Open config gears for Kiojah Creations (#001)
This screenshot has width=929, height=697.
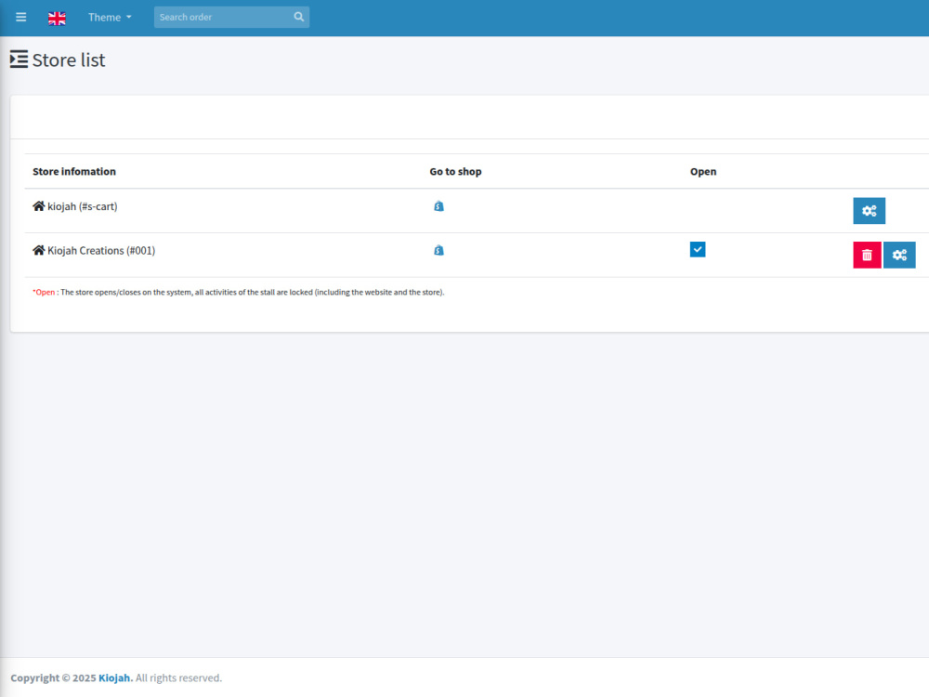click(x=899, y=255)
